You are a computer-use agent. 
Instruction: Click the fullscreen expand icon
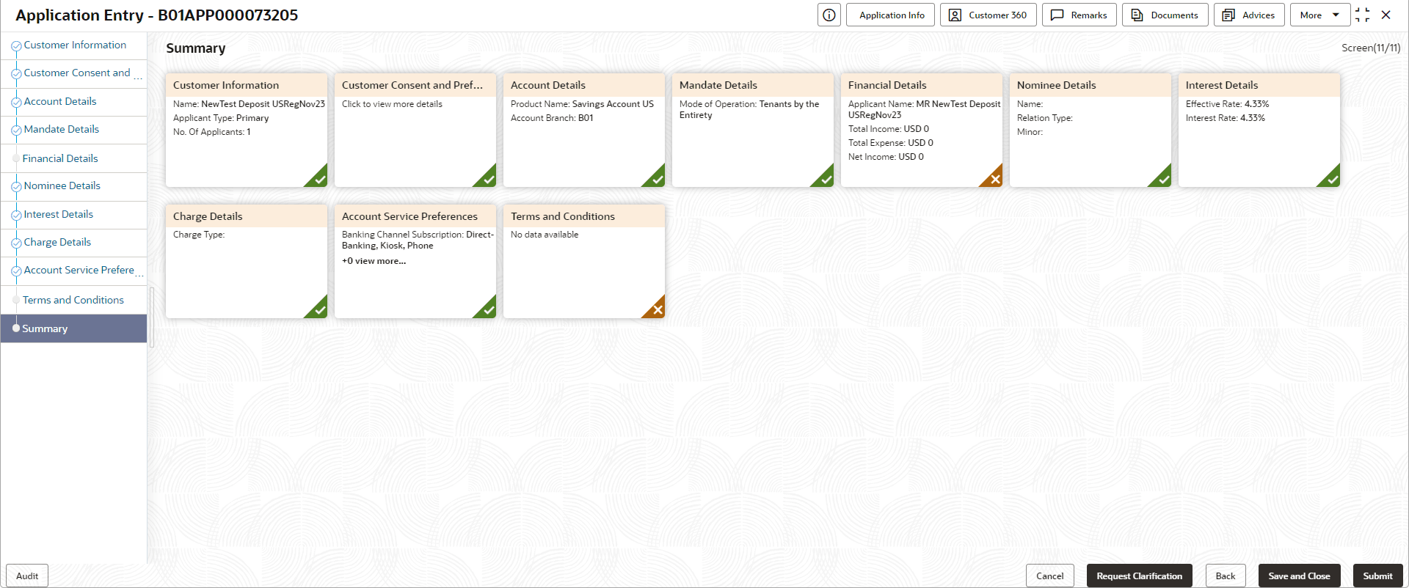pyautogui.click(x=1363, y=15)
